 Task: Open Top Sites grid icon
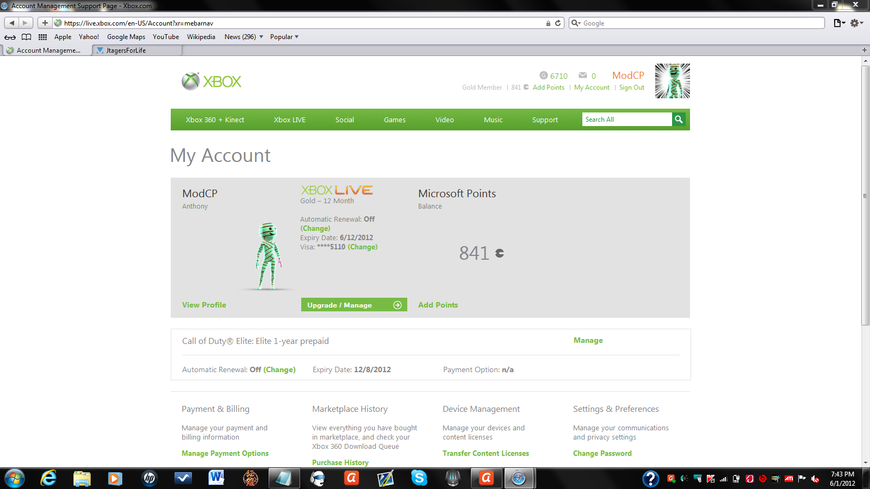coord(42,37)
